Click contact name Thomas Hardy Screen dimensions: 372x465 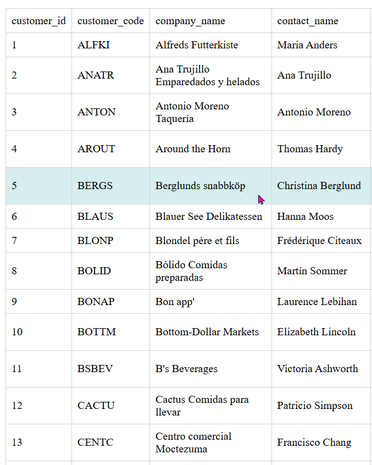click(x=310, y=149)
